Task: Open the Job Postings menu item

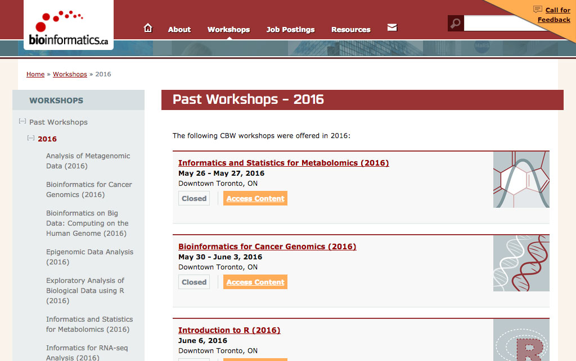Action: point(290,30)
